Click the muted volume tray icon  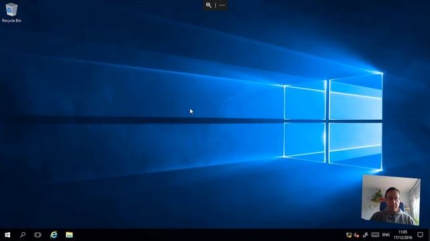(357, 235)
